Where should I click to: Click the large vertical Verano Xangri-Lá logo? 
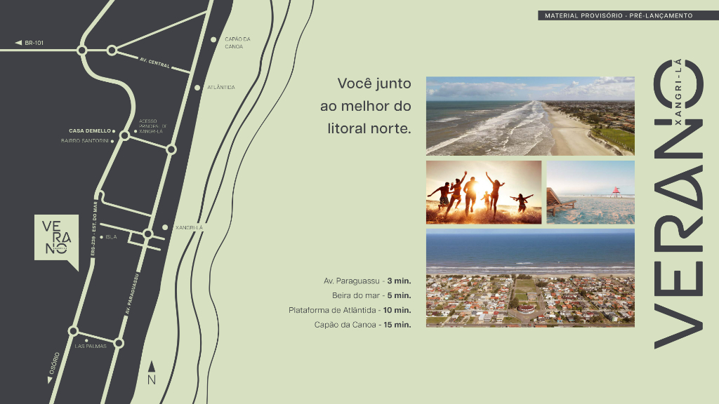click(679, 204)
